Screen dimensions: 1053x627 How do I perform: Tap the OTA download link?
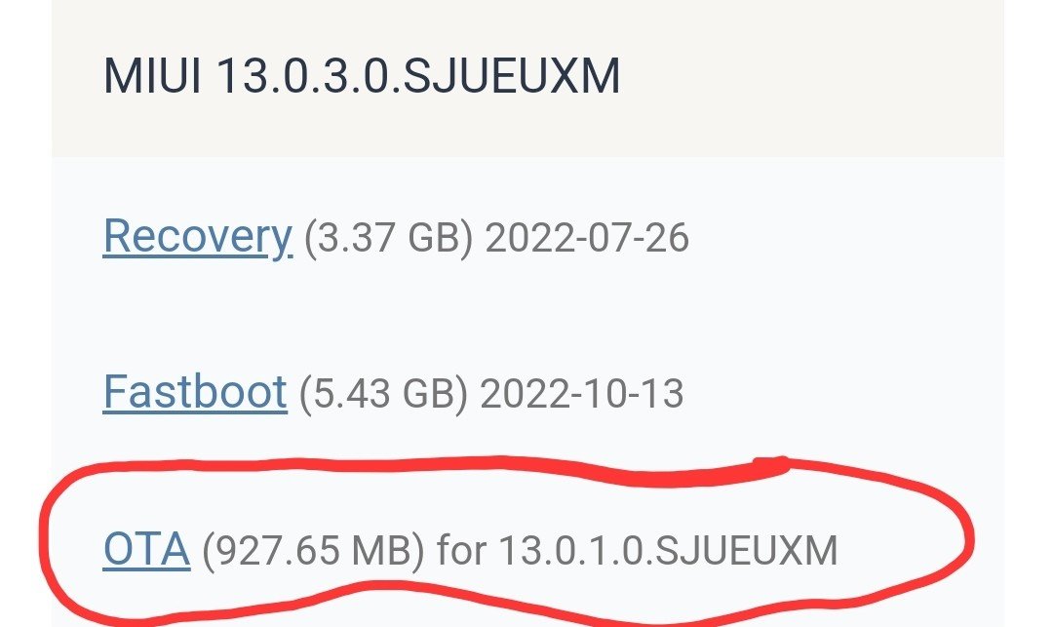(146, 551)
